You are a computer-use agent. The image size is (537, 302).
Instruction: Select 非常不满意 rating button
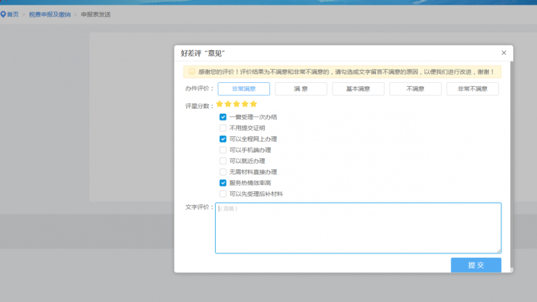473,89
